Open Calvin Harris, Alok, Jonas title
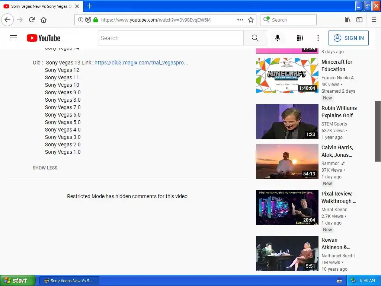381x286 pixels. pyautogui.click(x=337, y=151)
